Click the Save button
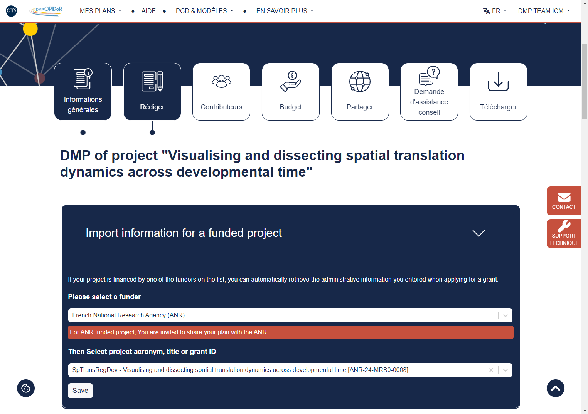The image size is (588, 414). [81, 391]
